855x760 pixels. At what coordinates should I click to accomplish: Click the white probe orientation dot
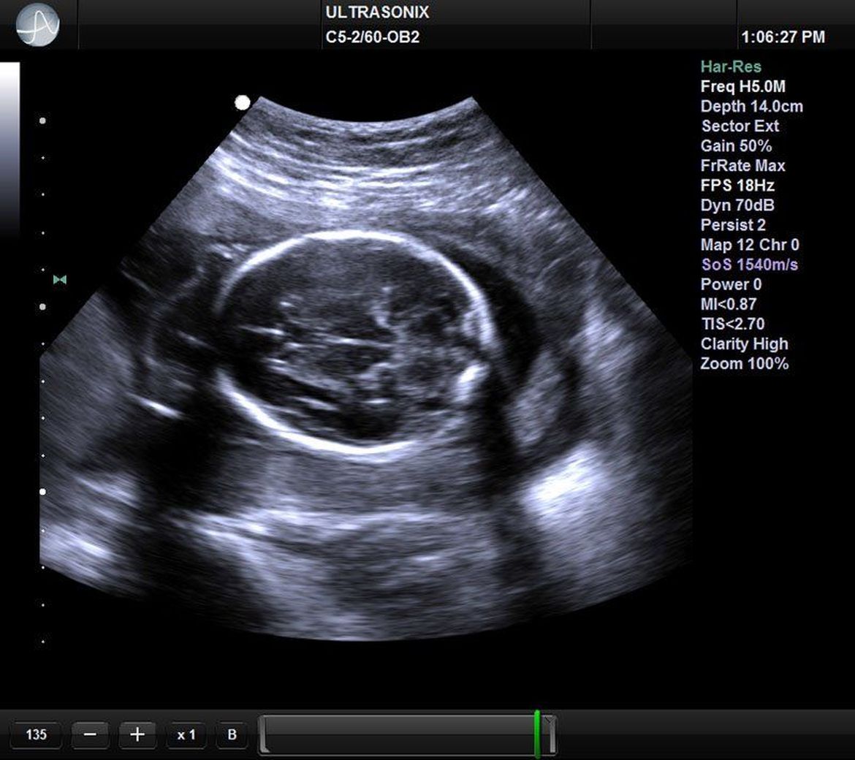[x=243, y=103]
